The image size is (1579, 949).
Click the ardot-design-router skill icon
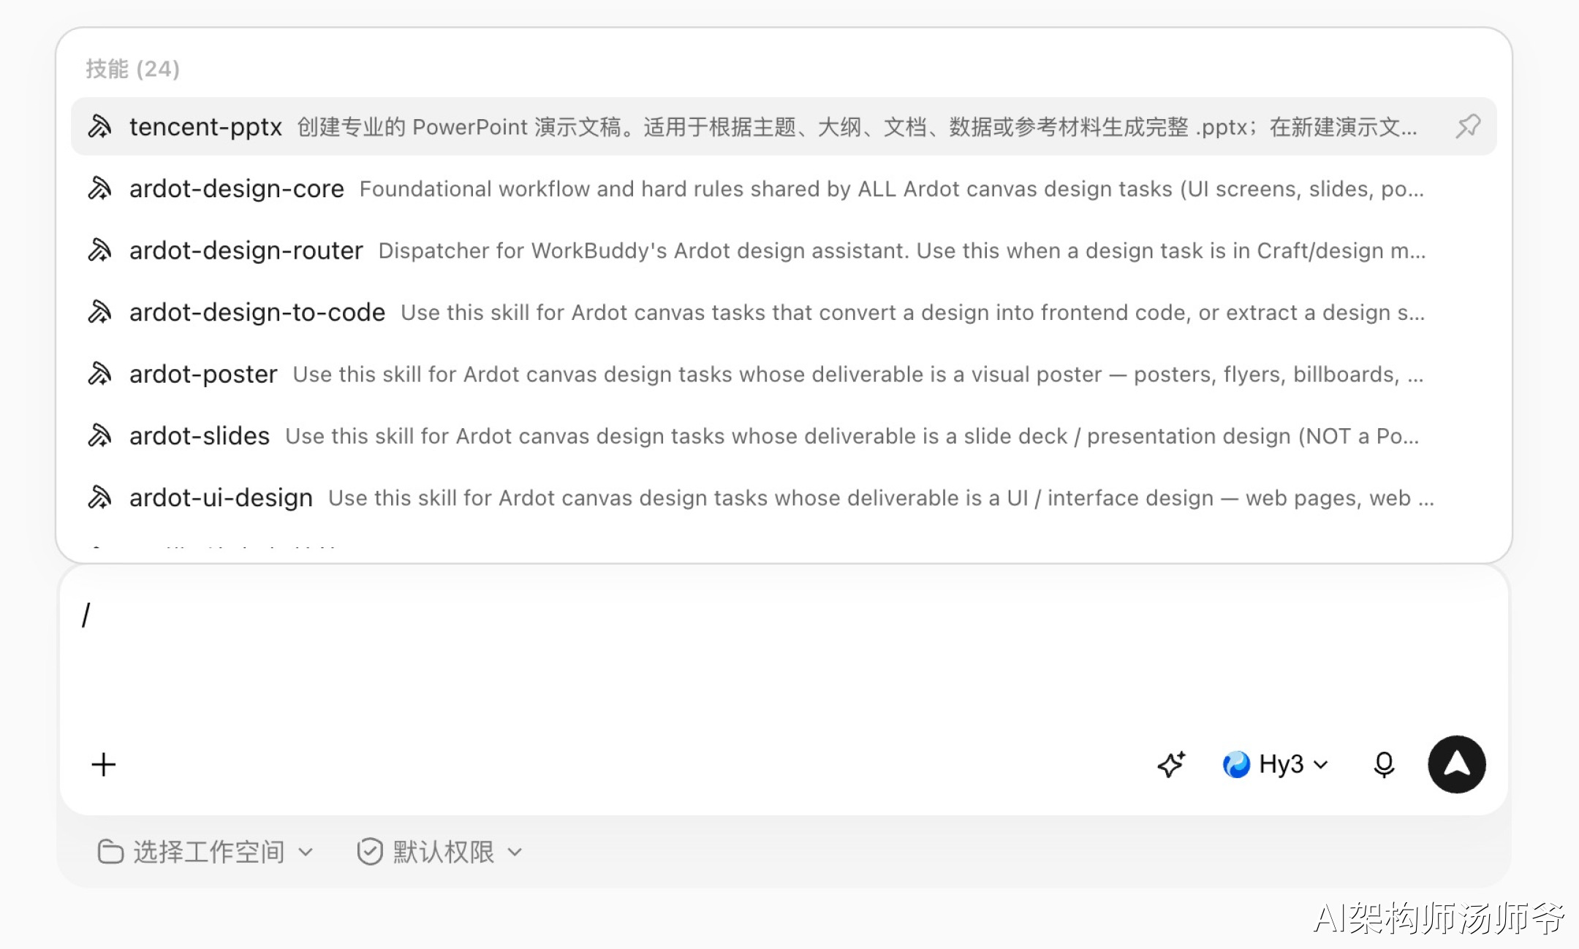click(99, 251)
